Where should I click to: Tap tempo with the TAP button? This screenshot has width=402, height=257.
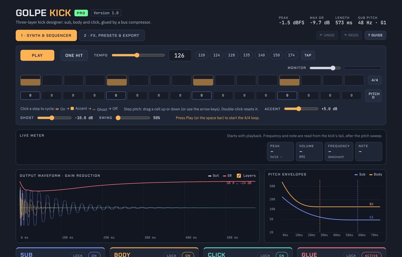(x=308, y=55)
